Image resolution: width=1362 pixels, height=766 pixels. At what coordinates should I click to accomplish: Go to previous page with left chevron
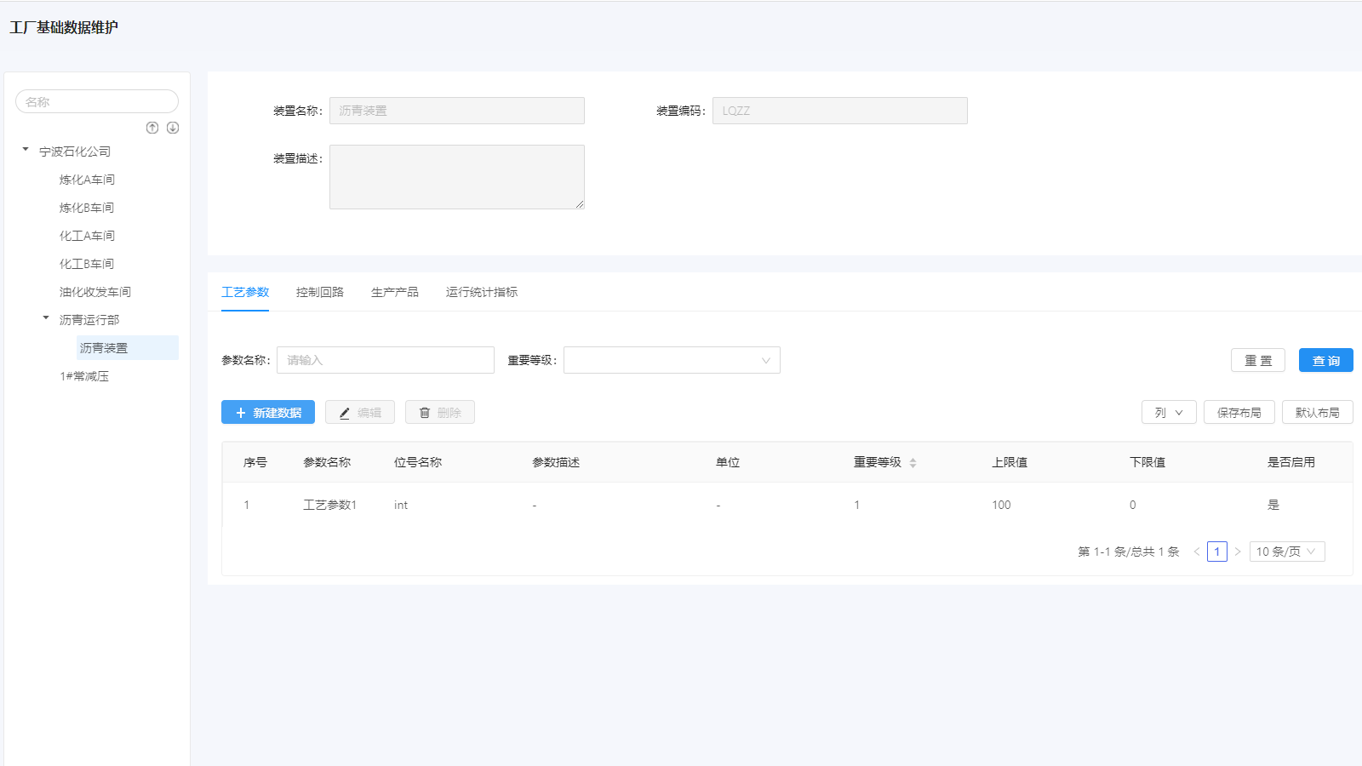1197,552
